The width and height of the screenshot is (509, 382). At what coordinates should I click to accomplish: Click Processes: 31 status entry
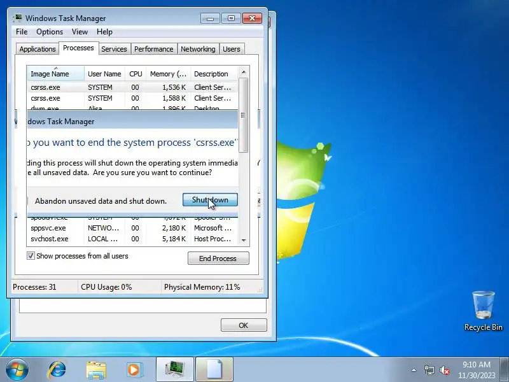point(34,287)
